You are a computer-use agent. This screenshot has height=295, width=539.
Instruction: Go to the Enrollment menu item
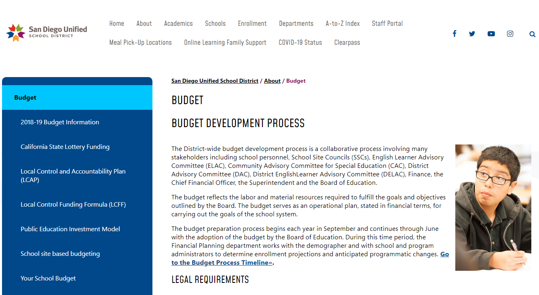coord(252,23)
